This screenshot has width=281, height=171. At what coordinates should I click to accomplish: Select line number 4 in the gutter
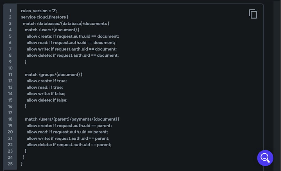(x=10, y=30)
